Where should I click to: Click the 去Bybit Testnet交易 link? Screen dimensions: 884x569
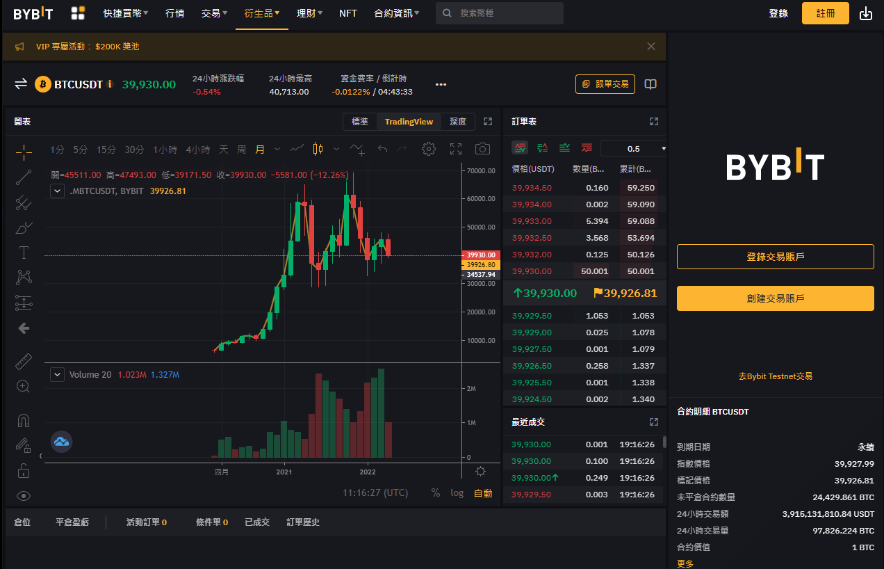pos(775,376)
